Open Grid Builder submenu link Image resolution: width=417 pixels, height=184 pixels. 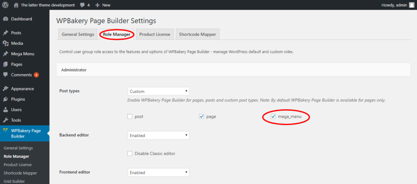[15, 181]
